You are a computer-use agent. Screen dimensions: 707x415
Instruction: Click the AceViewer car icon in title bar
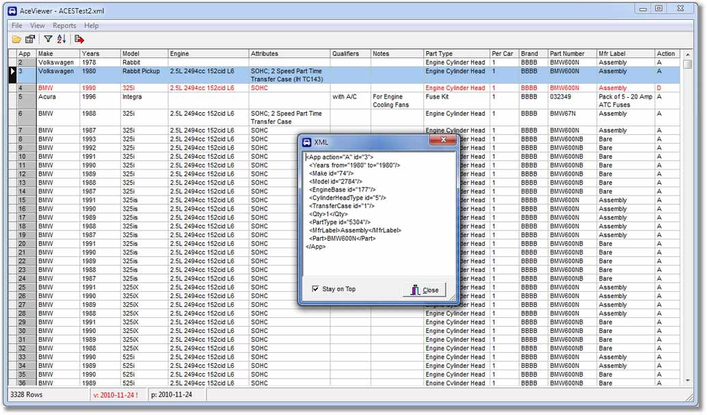point(12,11)
